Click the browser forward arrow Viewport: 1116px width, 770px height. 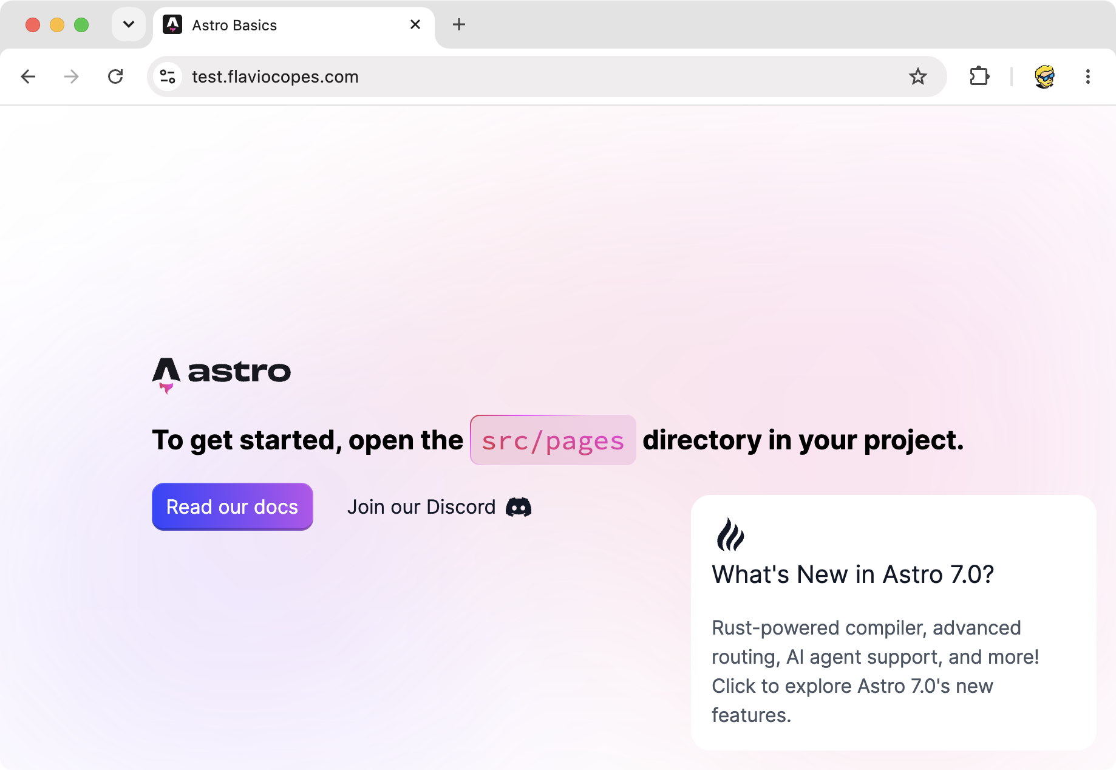point(72,77)
